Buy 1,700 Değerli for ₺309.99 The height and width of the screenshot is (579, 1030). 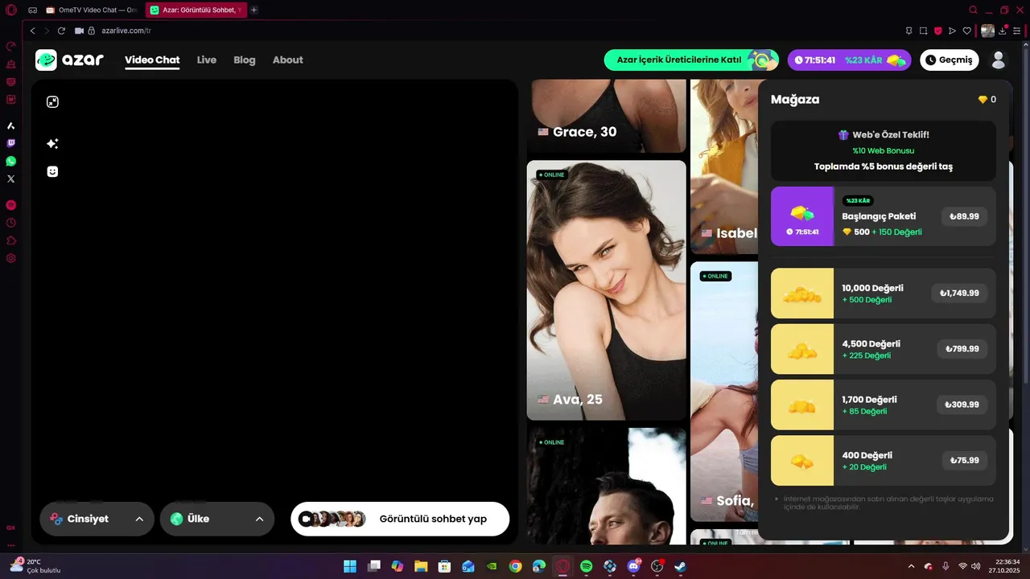tap(962, 404)
